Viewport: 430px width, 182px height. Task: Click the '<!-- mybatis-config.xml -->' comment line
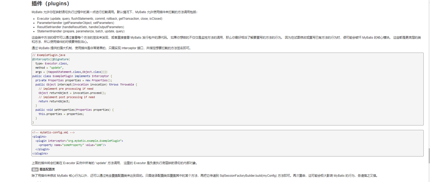(x=54, y=133)
